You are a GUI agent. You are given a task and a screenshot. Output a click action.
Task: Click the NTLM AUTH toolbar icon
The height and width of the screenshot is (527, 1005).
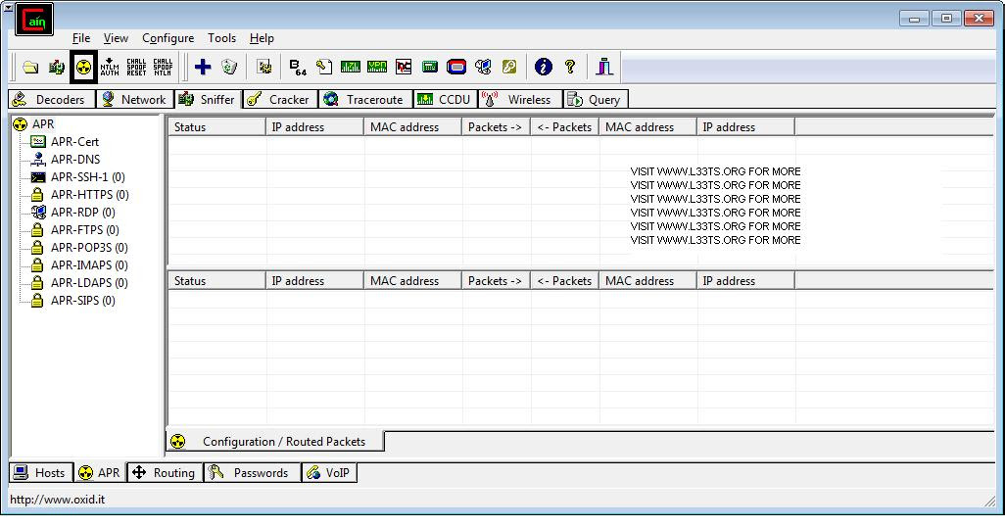click(110, 67)
